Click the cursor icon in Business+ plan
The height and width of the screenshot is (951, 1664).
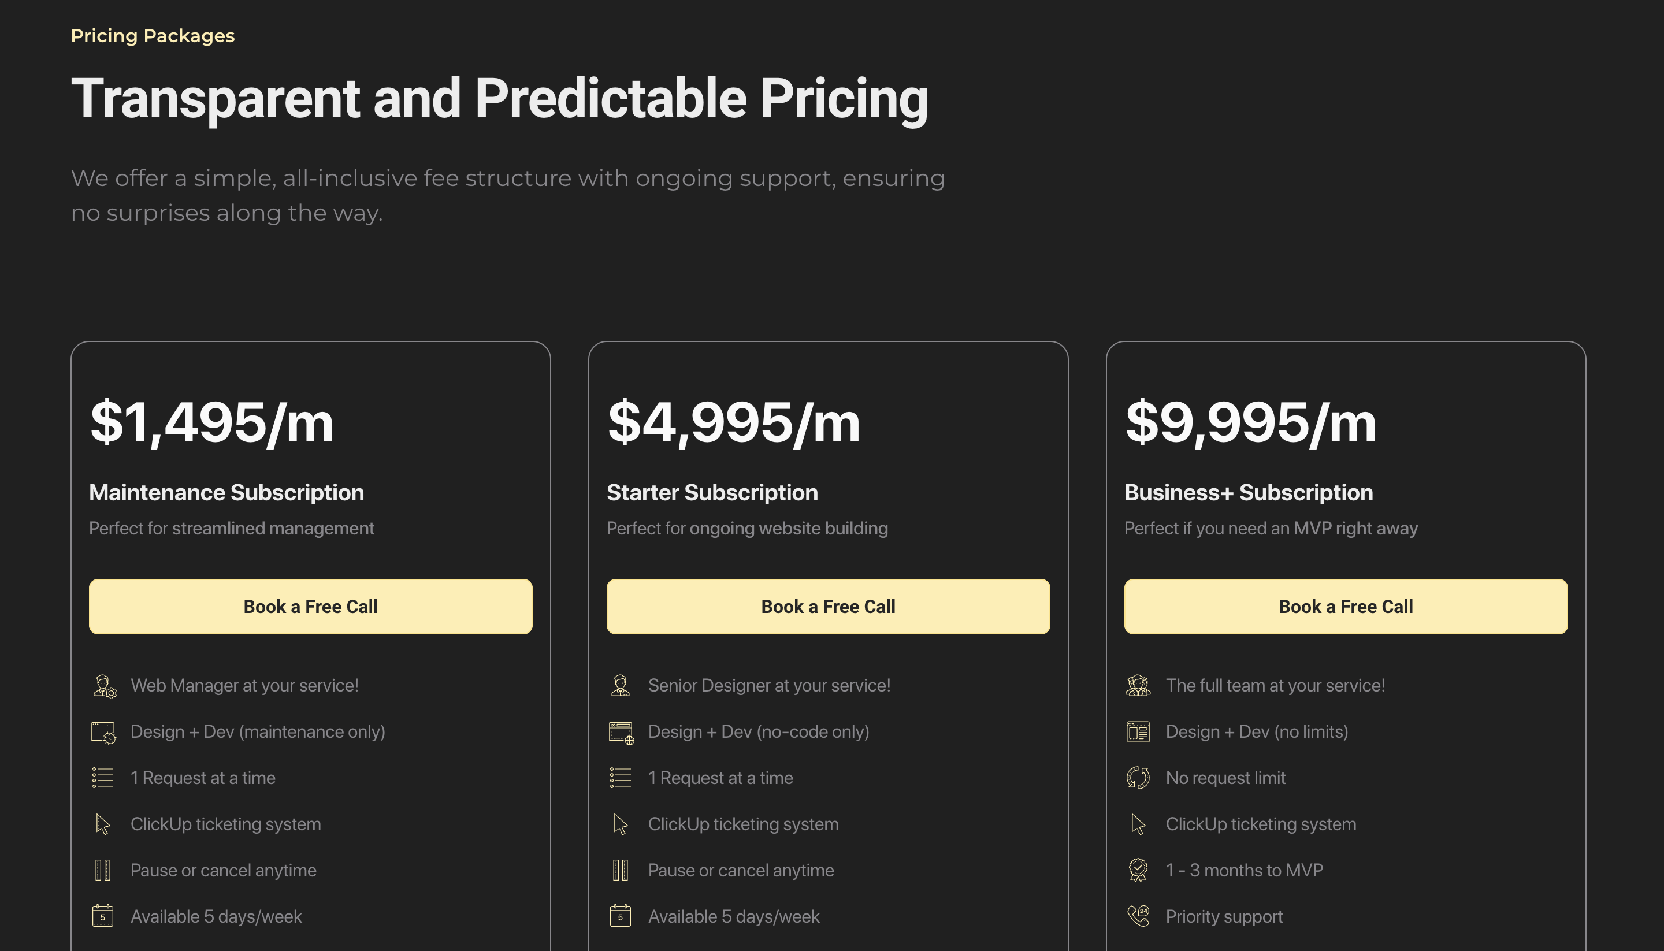(x=1138, y=824)
